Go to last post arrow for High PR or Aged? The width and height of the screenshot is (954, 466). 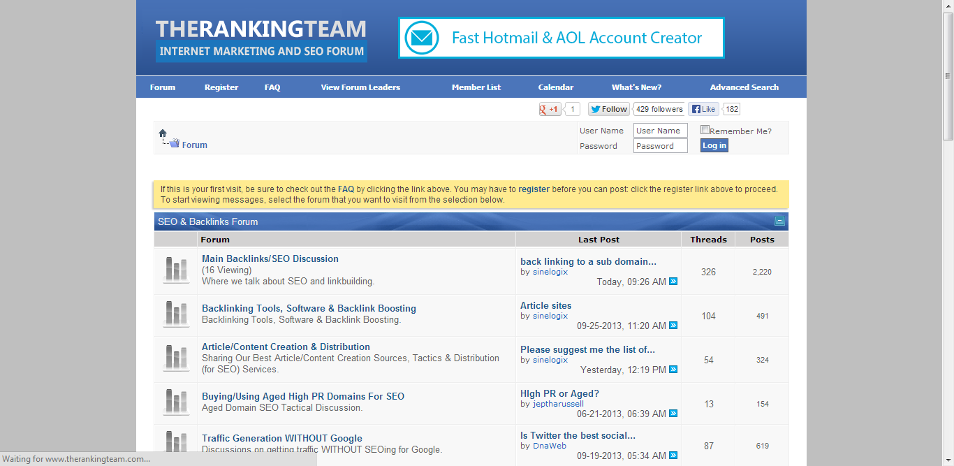[673, 414]
